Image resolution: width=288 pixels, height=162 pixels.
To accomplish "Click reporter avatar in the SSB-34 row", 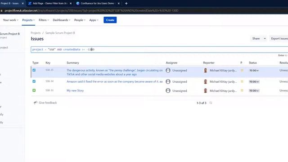I will [206, 81].
